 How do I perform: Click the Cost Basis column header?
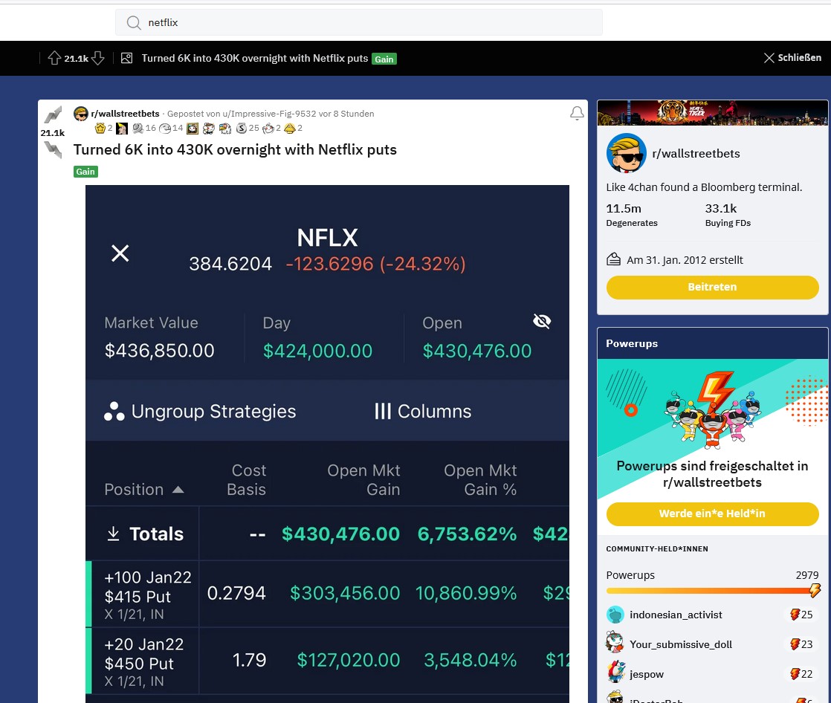click(x=247, y=480)
